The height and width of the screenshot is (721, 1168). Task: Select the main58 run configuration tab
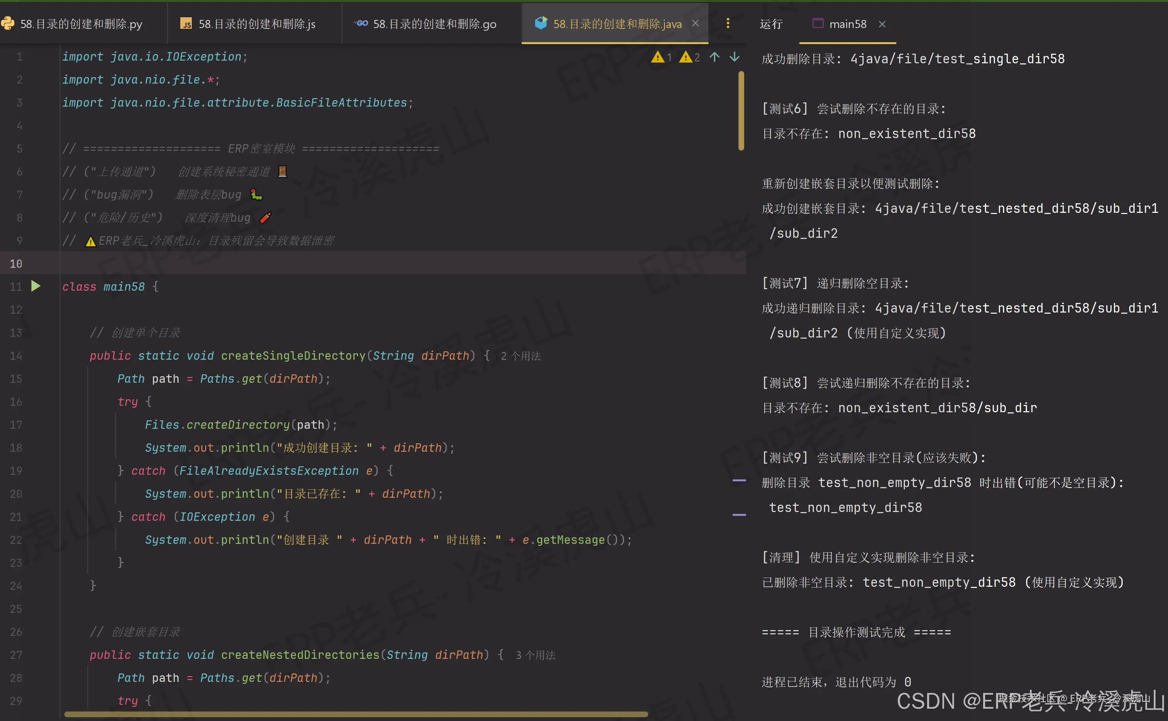click(x=847, y=24)
